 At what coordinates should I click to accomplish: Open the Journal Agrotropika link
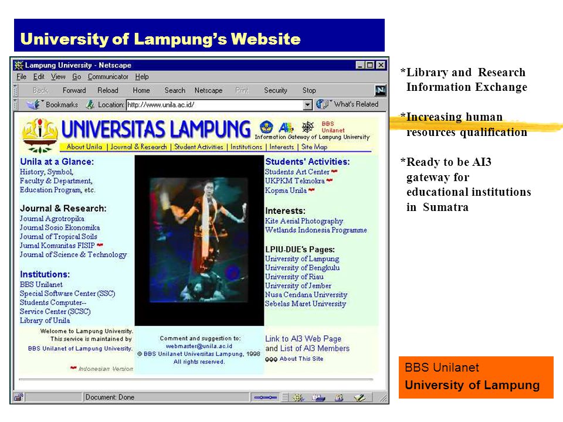(x=52, y=219)
